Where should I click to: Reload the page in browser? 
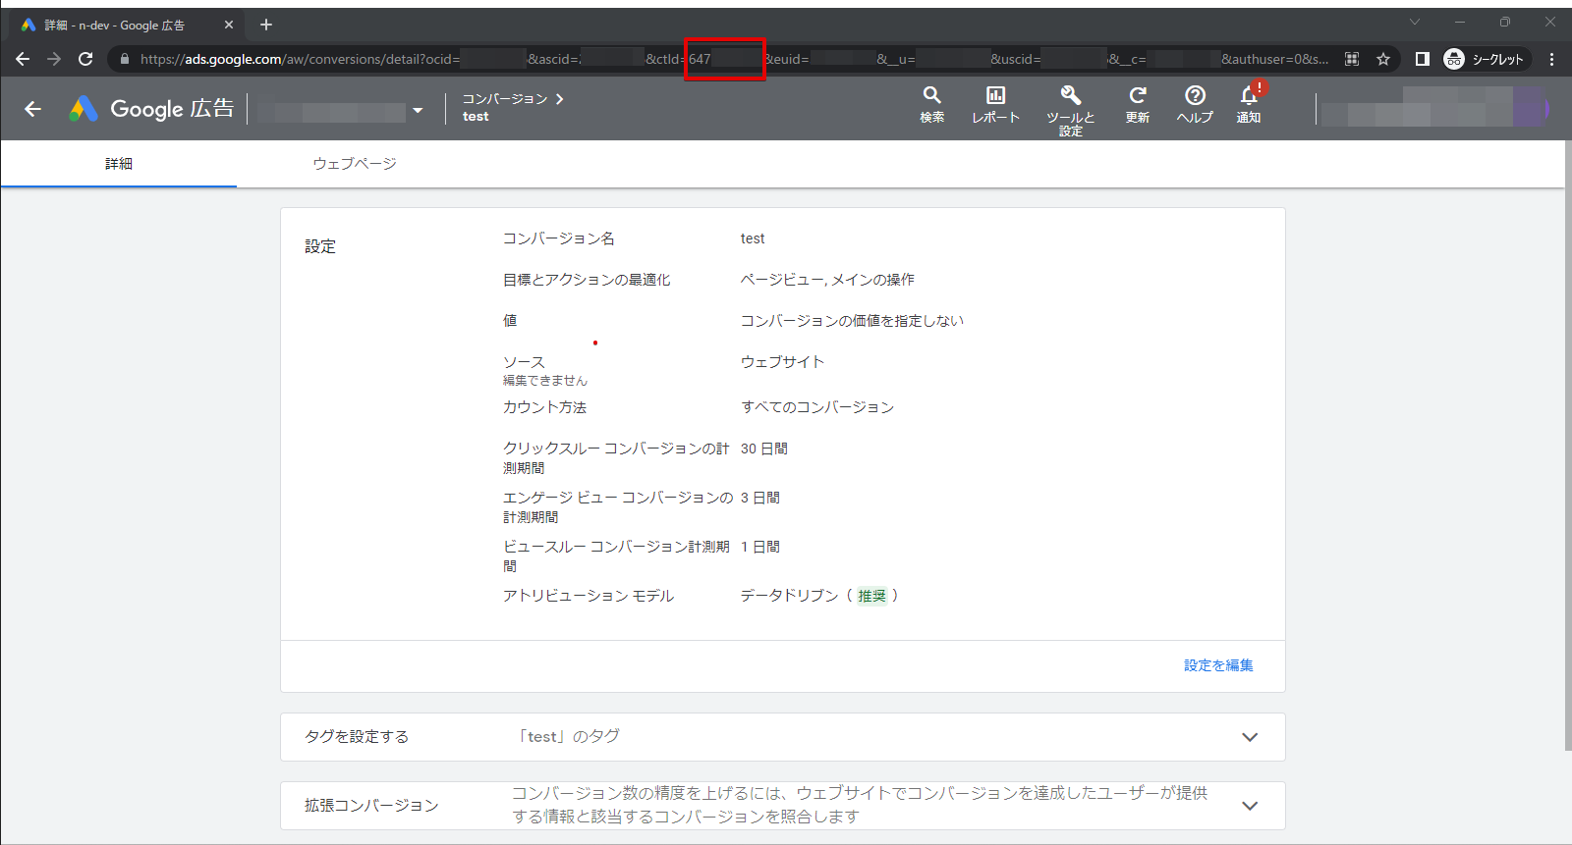(x=85, y=59)
